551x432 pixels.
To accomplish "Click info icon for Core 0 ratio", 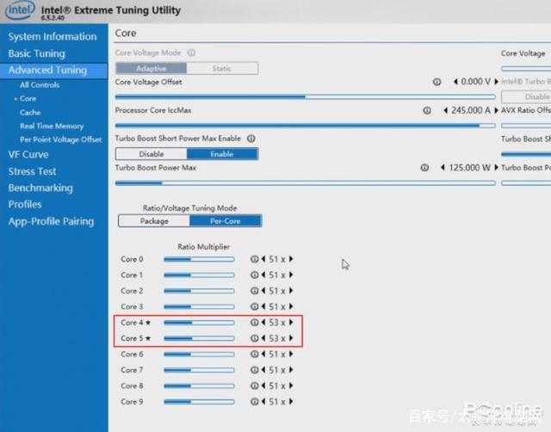I will pos(255,259).
